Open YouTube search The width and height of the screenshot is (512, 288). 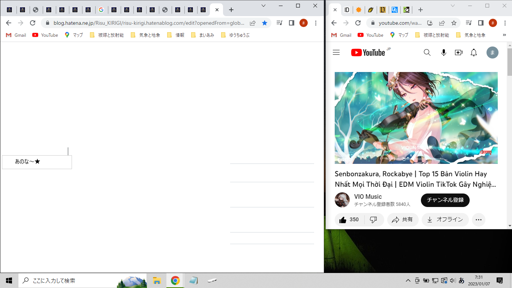click(427, 52)
